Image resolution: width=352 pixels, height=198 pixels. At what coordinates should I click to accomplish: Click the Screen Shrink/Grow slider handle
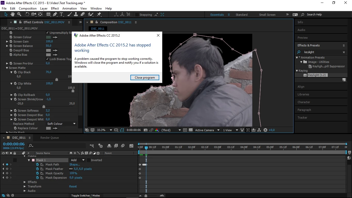click(44, 106)
